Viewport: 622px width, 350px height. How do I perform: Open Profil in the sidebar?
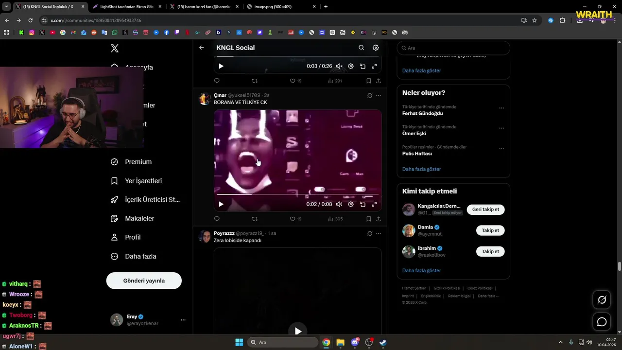(125, 237)
